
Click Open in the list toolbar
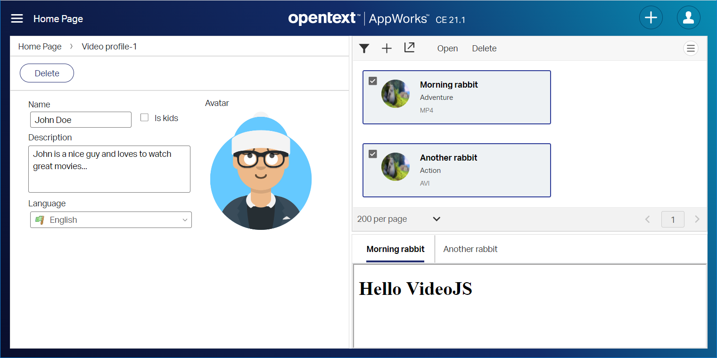(x=447, y=49)
